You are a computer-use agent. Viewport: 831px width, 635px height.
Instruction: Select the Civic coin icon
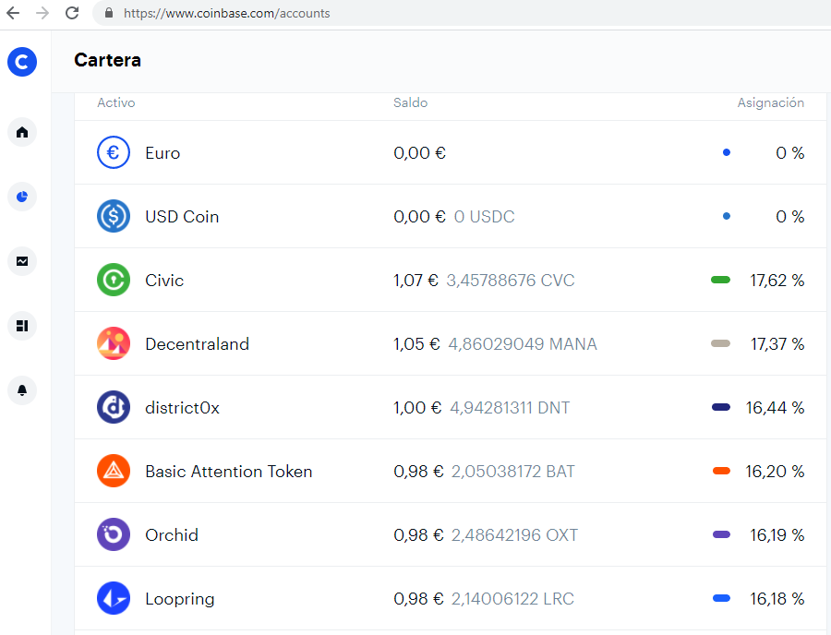pos(114,280)
